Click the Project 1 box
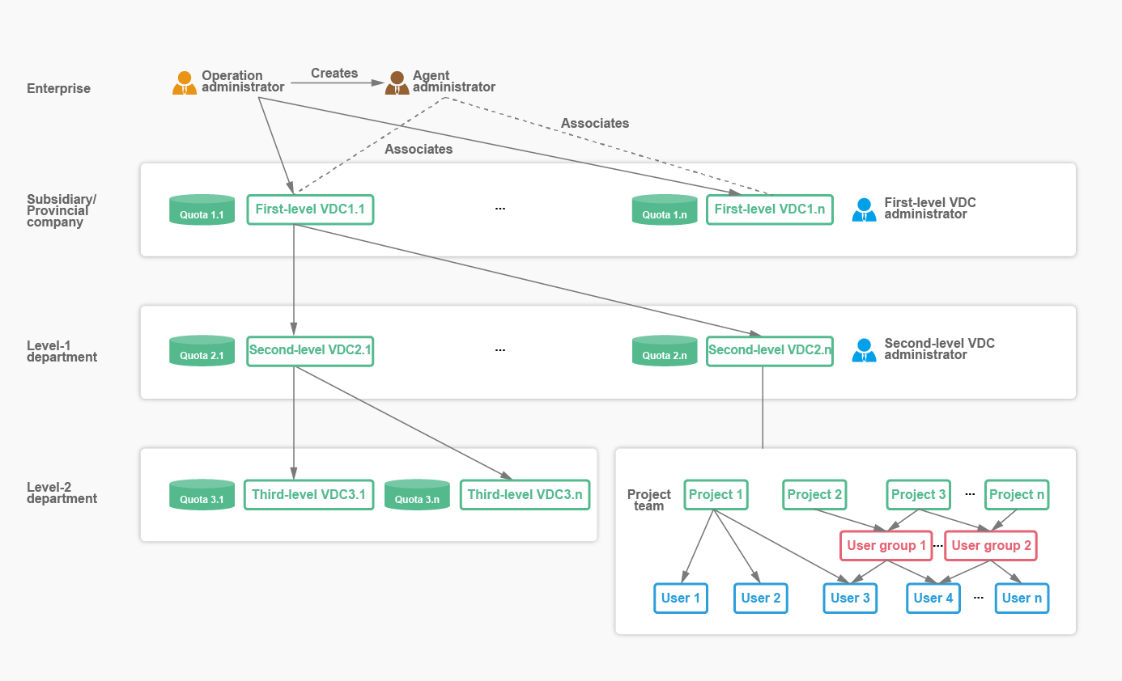The width and height of the screenshot is (1122, 681). (x=716, y=495)
